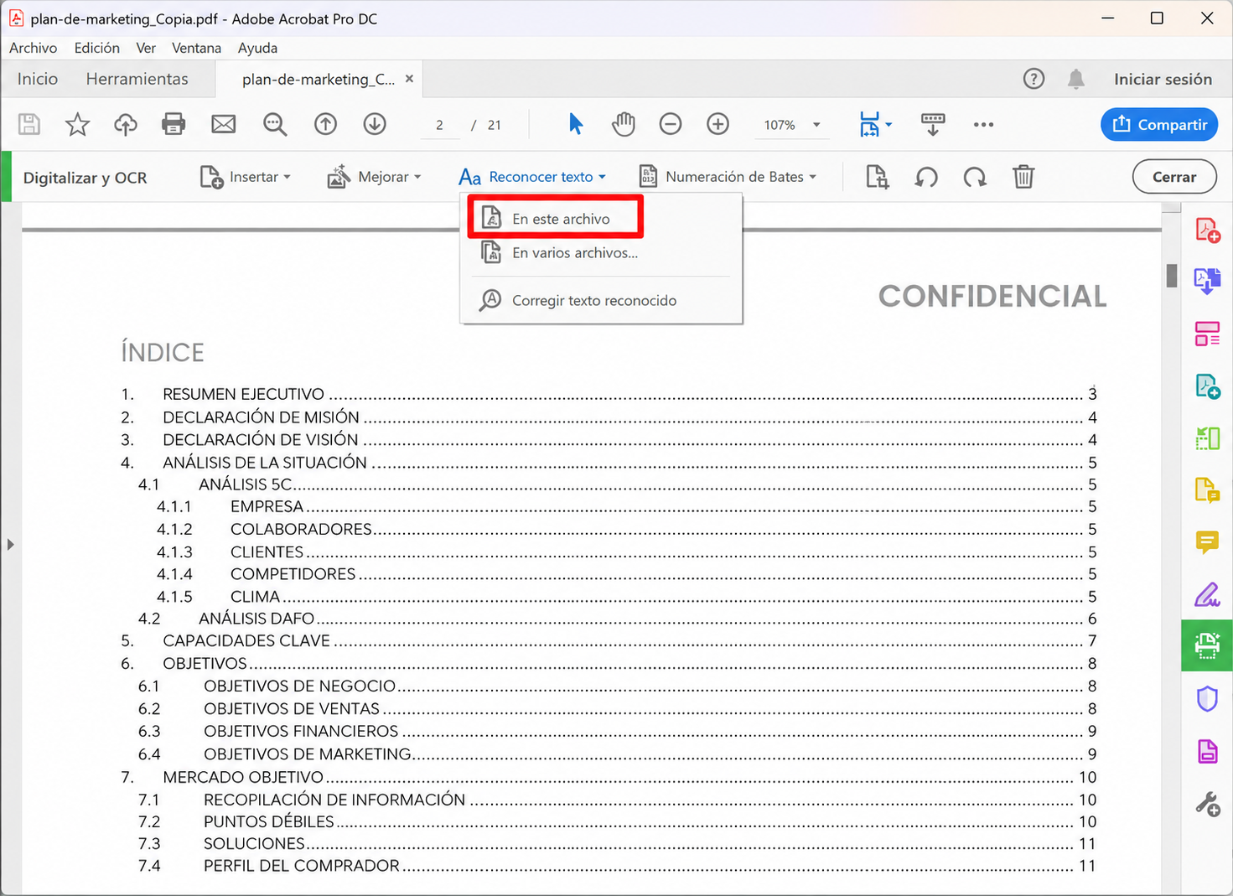Click the Scan & OCR sidebar icon
This screenshot has width=1233, height=896.
[1207, 645]
